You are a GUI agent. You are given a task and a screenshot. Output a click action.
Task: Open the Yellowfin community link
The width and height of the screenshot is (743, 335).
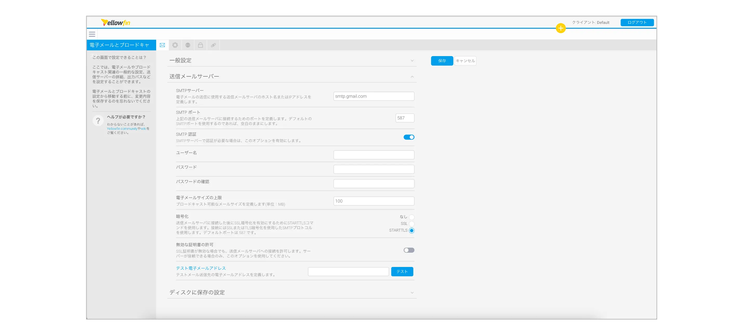pos(122,129)
